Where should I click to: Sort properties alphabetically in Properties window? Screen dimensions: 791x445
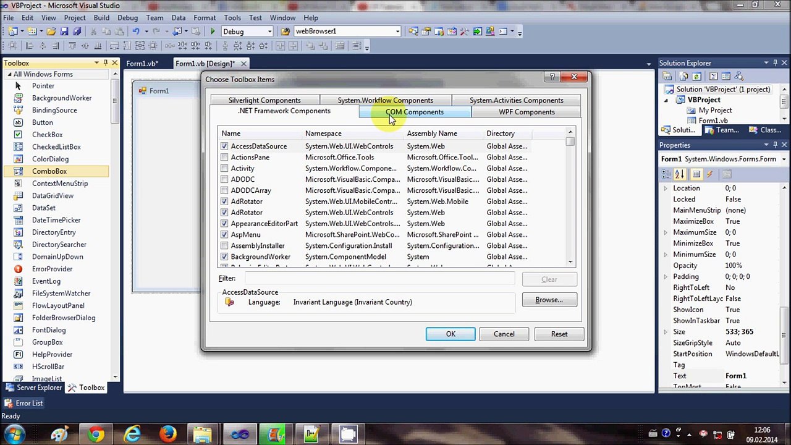(x=679, y=174)
